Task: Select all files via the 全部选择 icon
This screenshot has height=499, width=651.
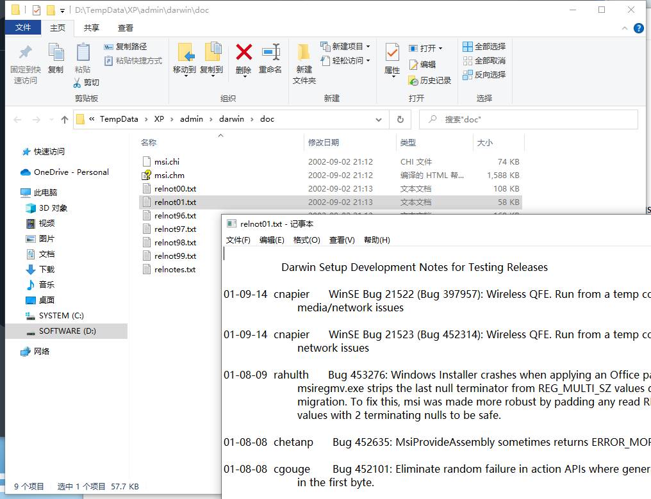Action: [484, 46]
